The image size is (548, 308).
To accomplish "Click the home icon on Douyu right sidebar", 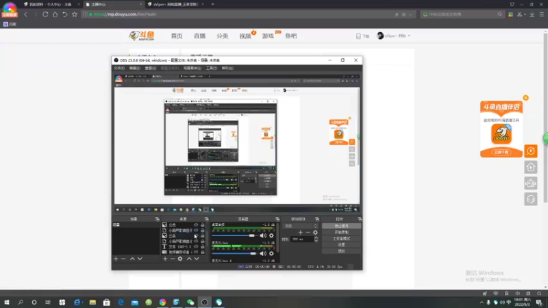I will point(530,167).
